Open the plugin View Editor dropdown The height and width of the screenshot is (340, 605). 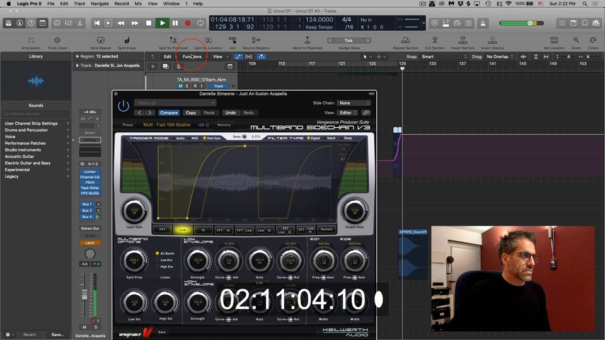(347, 113)
